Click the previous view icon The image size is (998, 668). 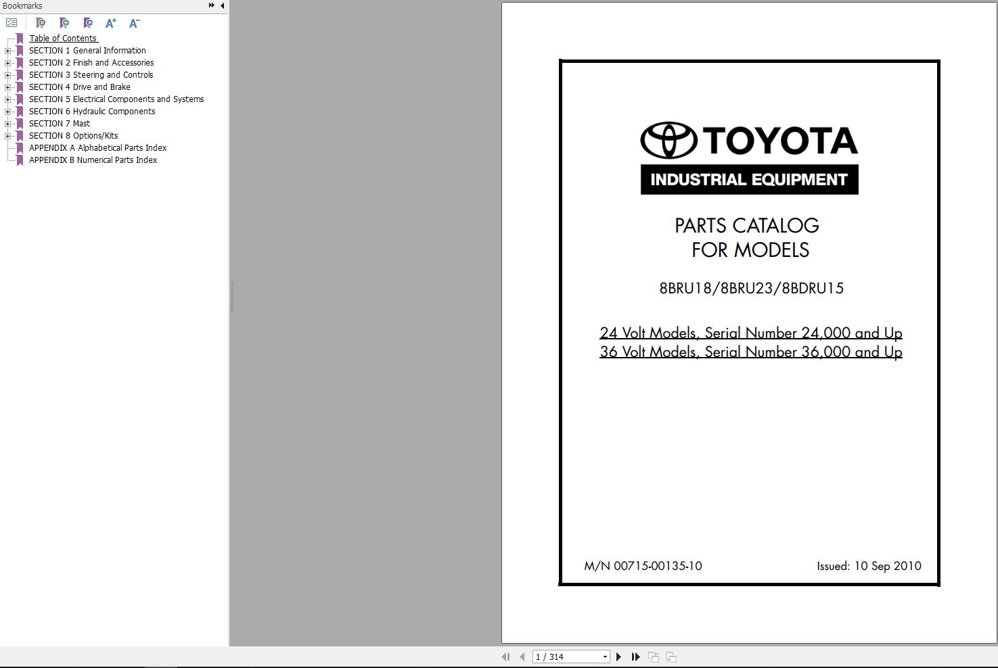click(x=654, y=657)
